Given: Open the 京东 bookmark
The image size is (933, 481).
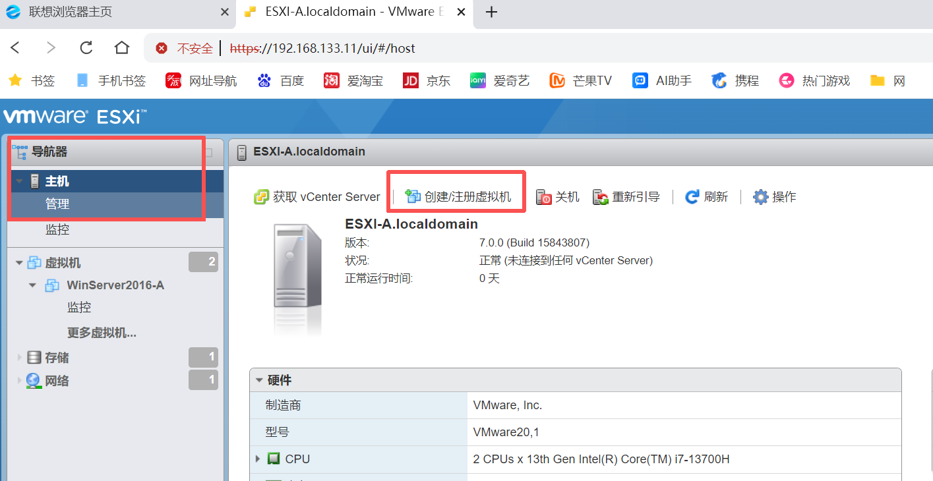Looking at the screenshot, I should [x=427, y=80].
